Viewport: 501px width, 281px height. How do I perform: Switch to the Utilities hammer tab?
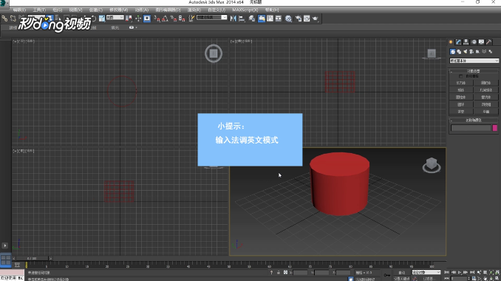[489, 42]
